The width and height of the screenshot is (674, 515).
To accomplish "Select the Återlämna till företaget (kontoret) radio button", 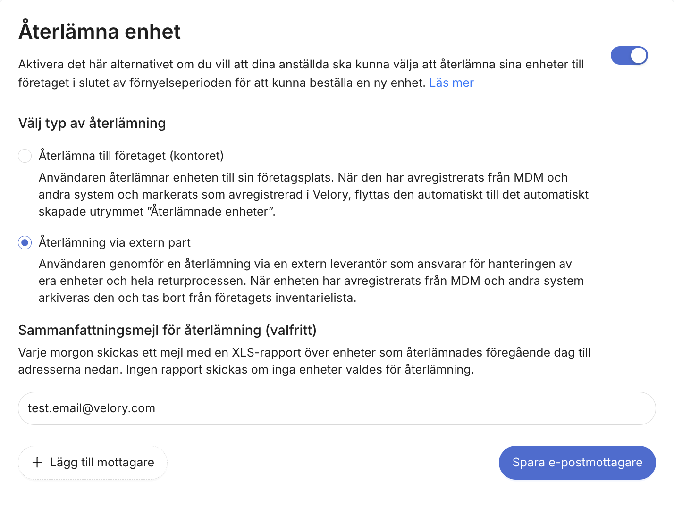I will point(25,156).
